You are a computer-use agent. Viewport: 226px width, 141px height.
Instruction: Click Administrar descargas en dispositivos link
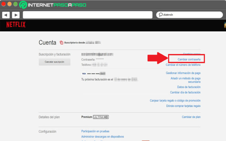click(102, 137)
